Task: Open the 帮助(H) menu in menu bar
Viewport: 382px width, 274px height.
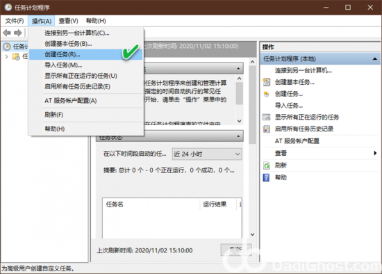Action: click(96, 21)
